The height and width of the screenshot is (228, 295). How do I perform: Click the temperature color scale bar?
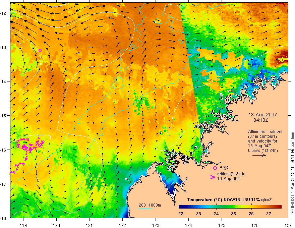click(230, 207)
